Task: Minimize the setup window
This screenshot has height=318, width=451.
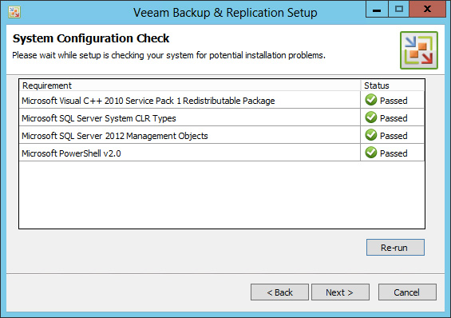Action: pyautogui.click(x=377, y=9)
